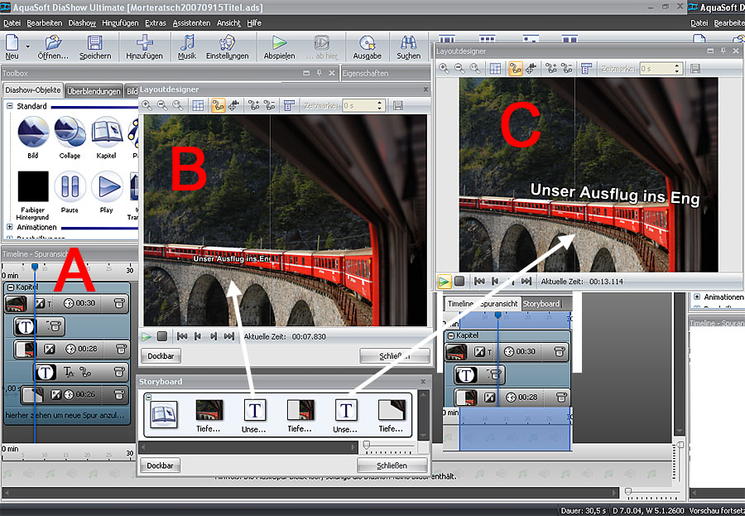Click the Ausgabe output disc icon
This screenshot has width=745, height=516.
tap(368, 43)
